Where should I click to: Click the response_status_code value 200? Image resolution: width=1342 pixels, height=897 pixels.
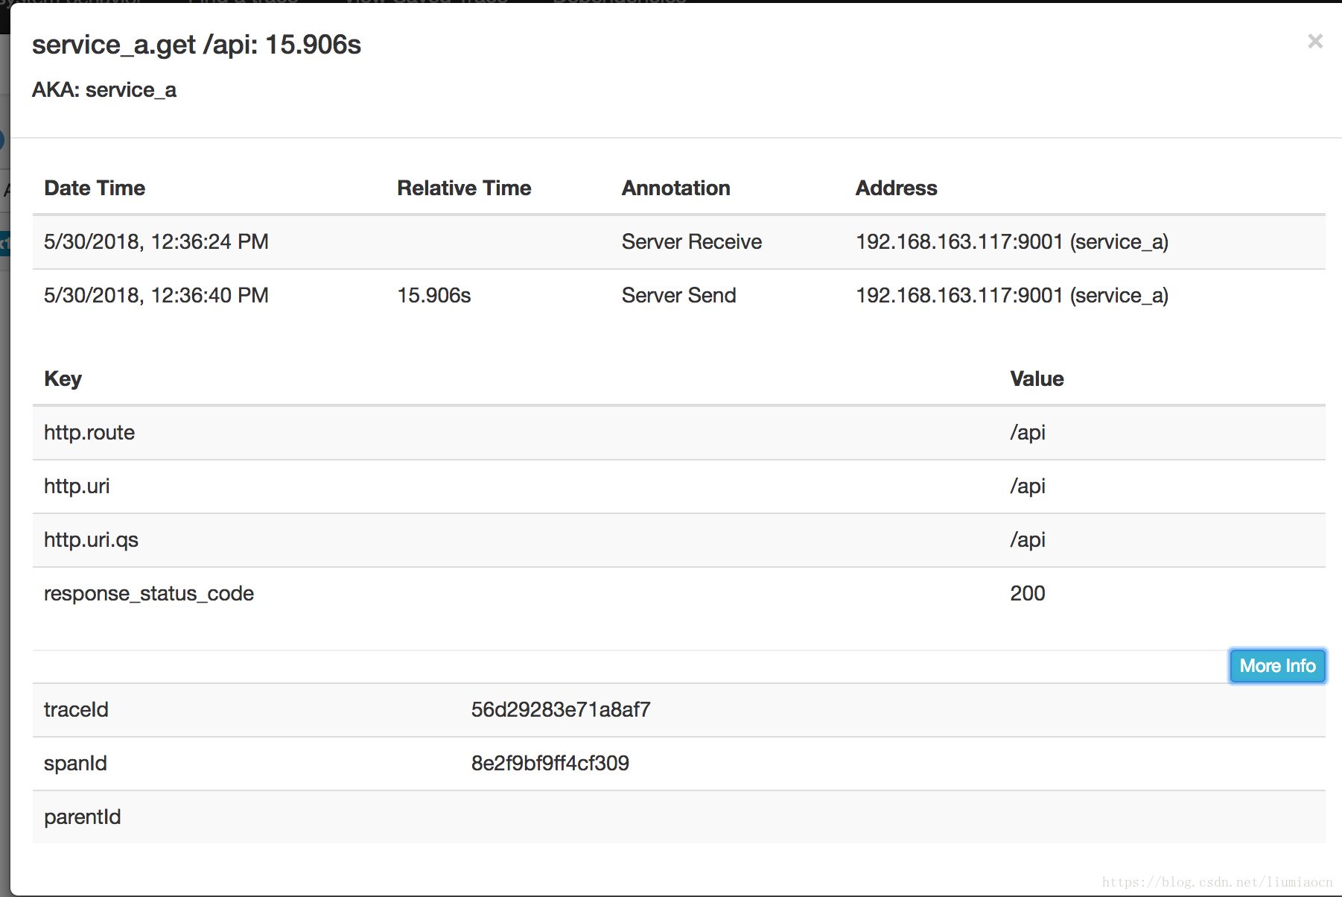[1027, 594]
